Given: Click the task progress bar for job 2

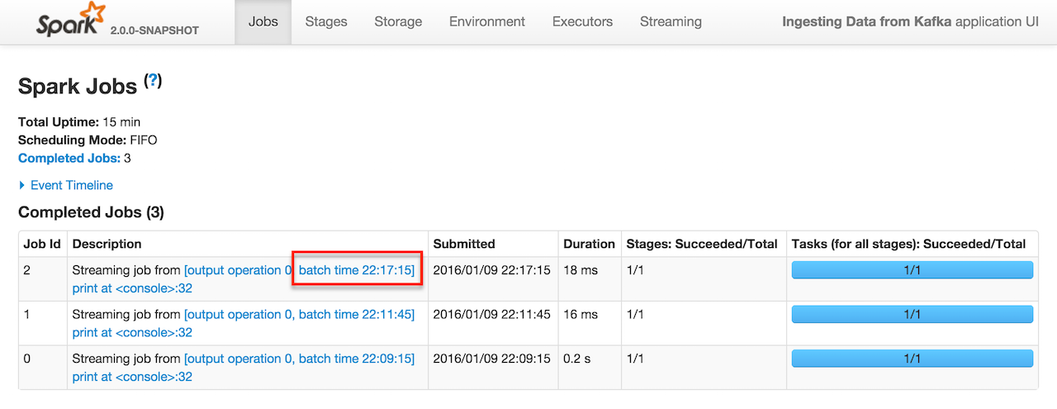Looking at the screenshot, I should tap(912, 270).
